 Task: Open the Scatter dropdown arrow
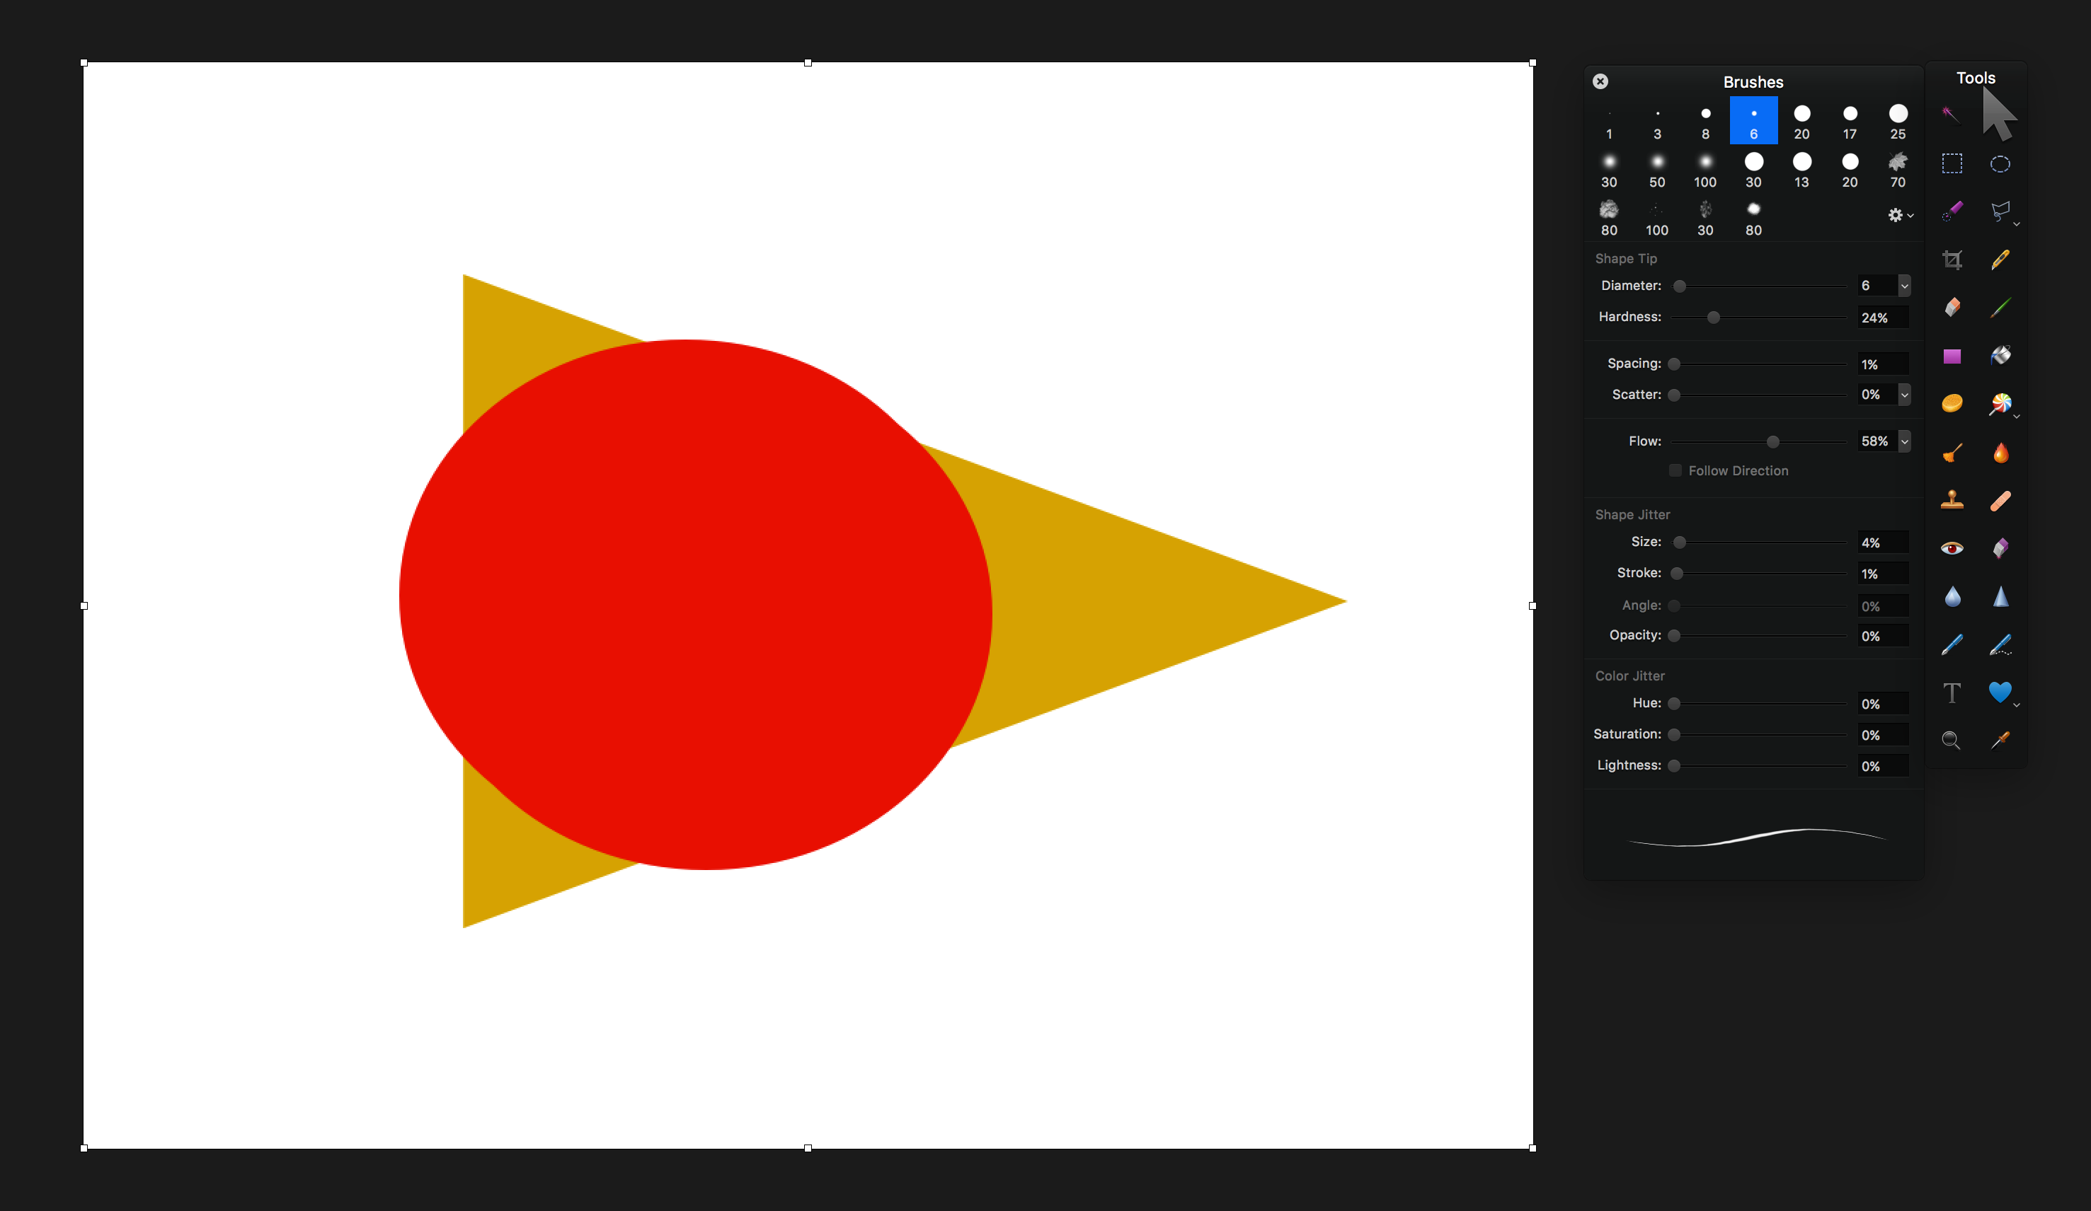1904,395
